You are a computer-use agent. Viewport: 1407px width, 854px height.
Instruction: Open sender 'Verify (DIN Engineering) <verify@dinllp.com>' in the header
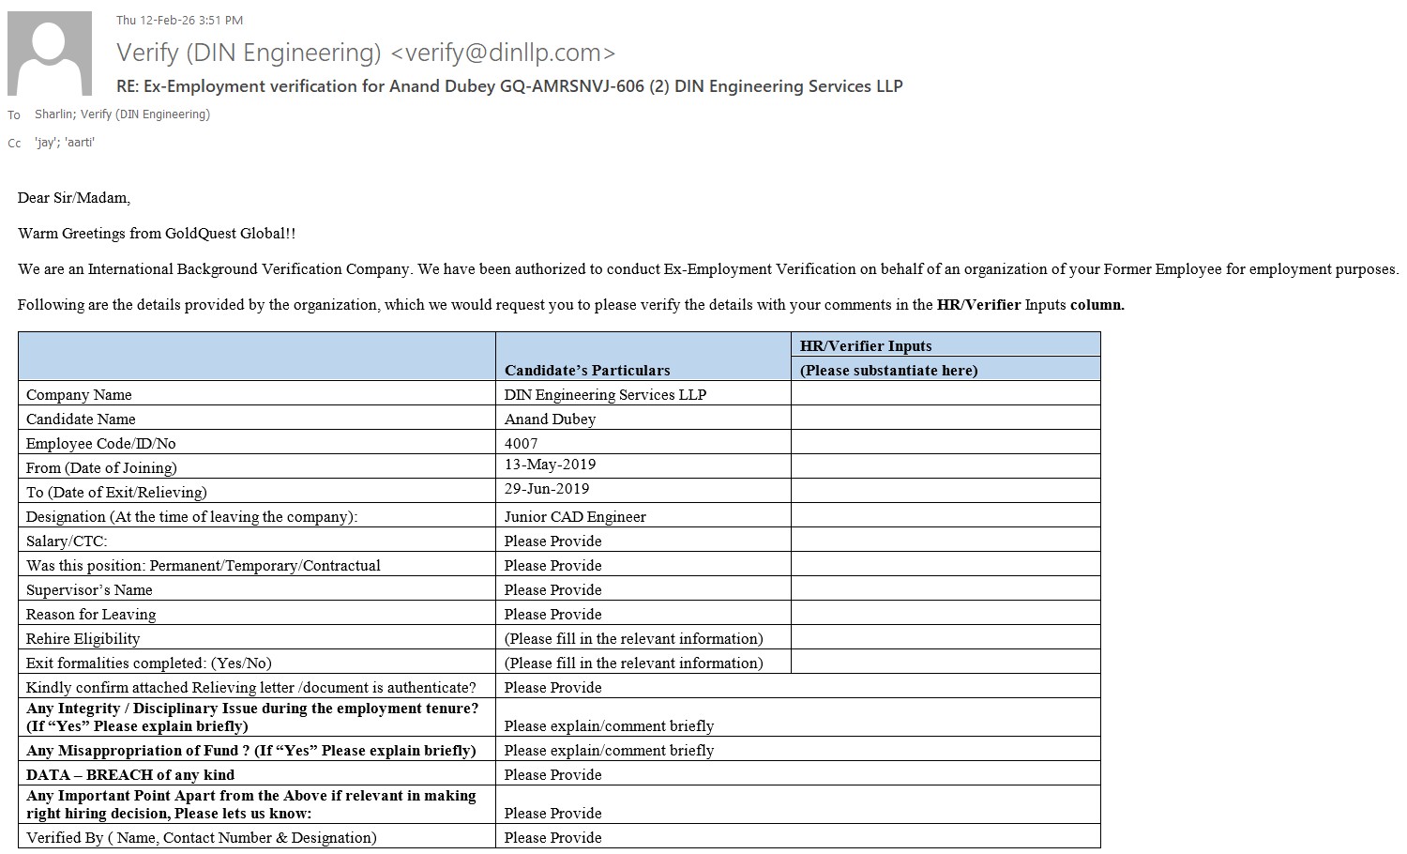(366, 53)
